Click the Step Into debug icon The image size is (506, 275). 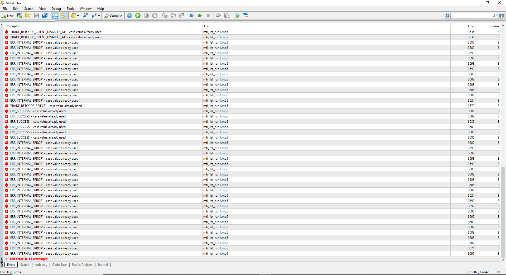point(165,16)
